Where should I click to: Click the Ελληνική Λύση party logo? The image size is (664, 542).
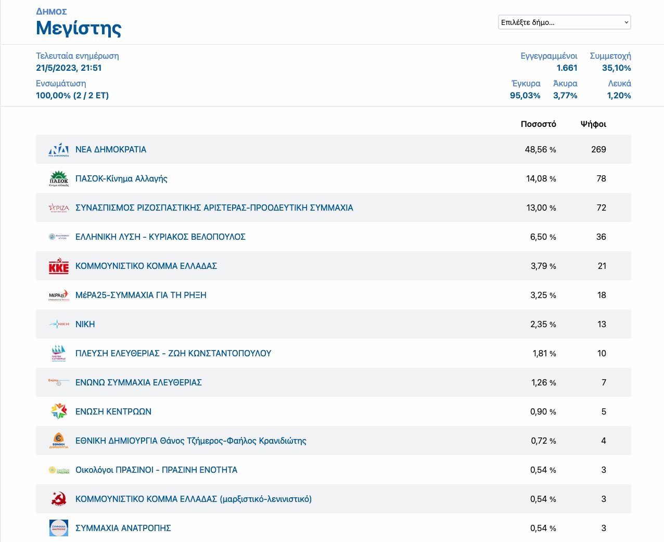click(58, 237)
